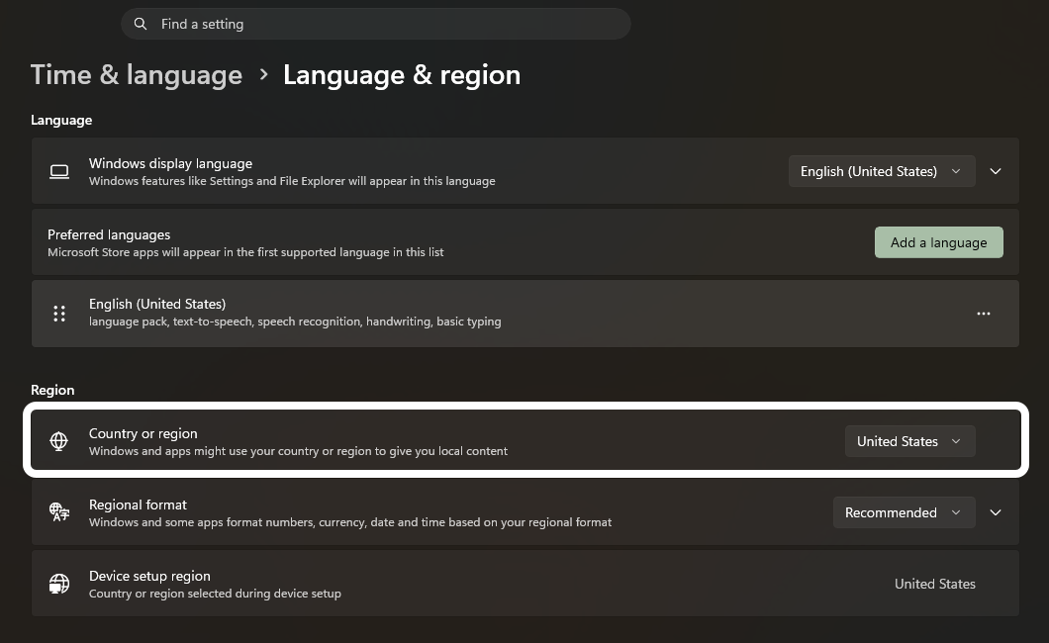Click the Language & region page title
Viewport: 1049px width, 643px height.
[x=401, y=75]
